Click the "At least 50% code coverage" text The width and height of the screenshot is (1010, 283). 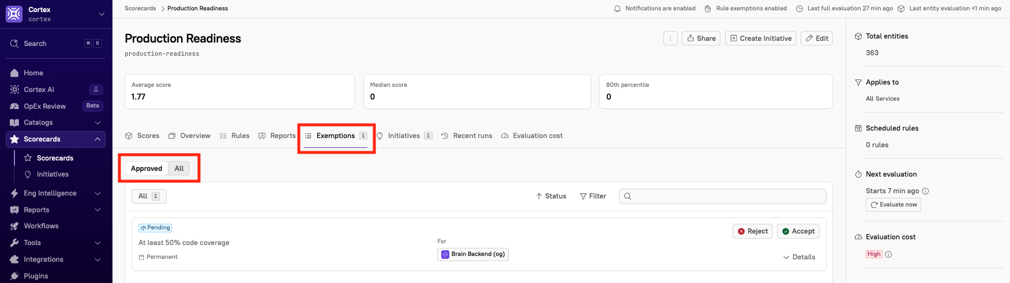(184, 243)
